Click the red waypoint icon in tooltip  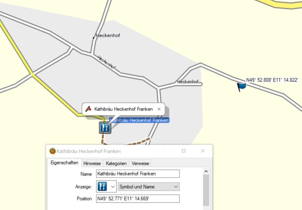[88, 109]
